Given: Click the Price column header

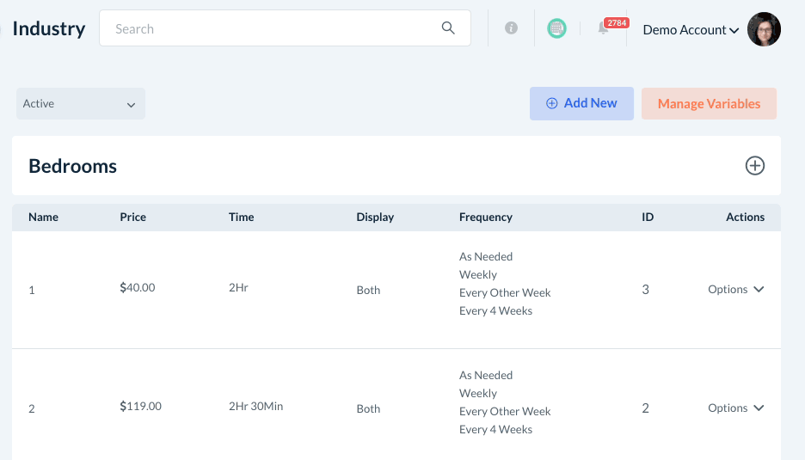Looking at the screenshot, I should [132, 218].
